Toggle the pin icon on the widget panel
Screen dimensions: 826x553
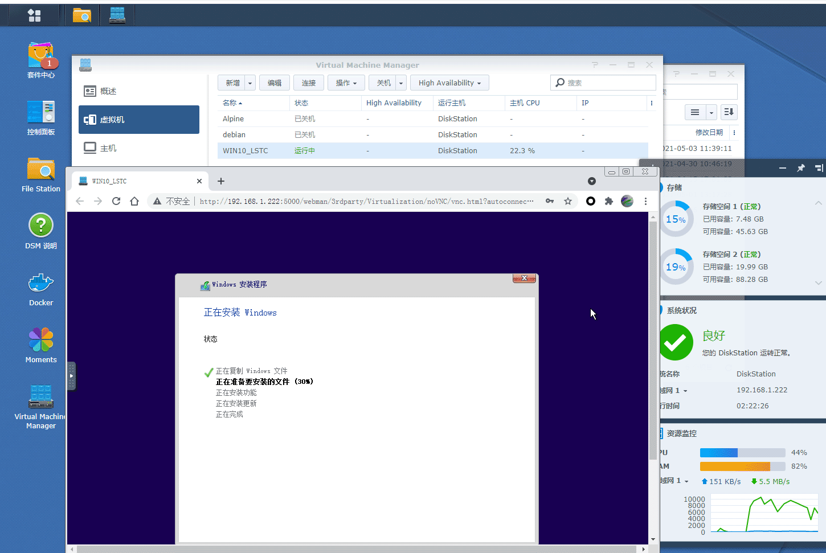(x=801, y=168)
